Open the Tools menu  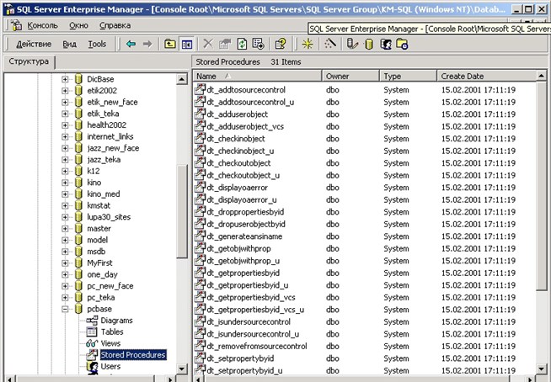click(97, 44)
